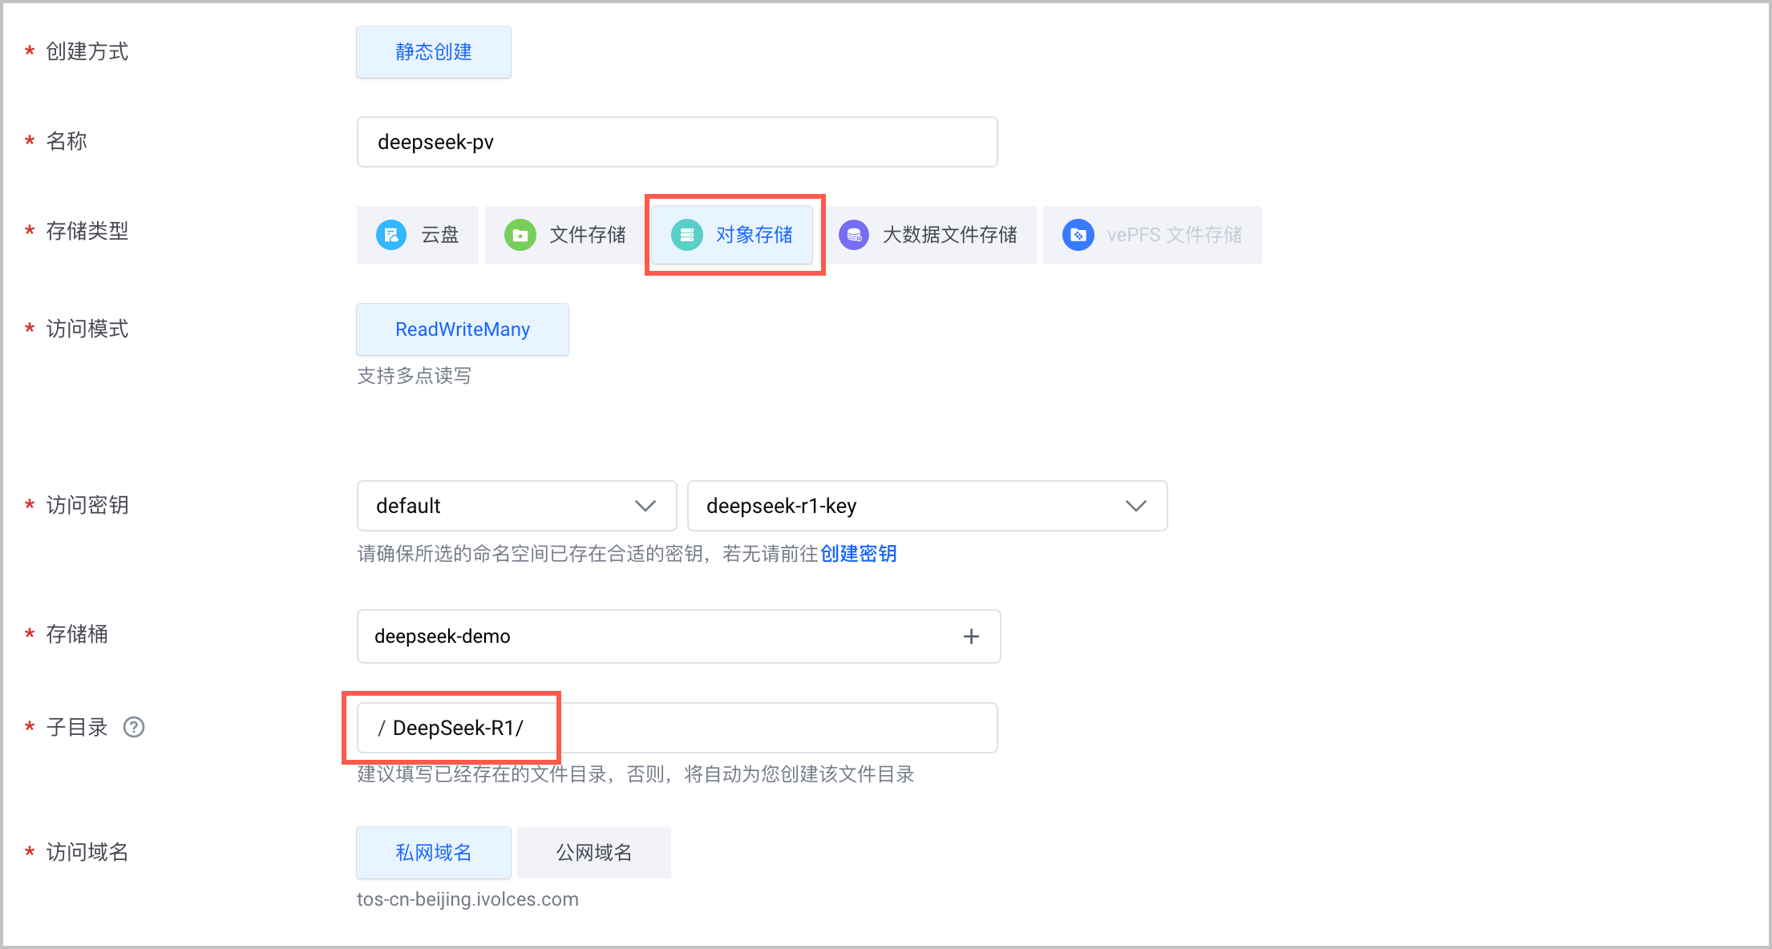Select ReadWriteMany access mode
The image size is (1772, 949).
coord(463,329)
